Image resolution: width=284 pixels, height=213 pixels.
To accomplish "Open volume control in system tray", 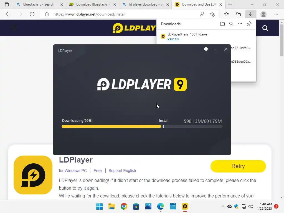I will click(x=251, y=206).
